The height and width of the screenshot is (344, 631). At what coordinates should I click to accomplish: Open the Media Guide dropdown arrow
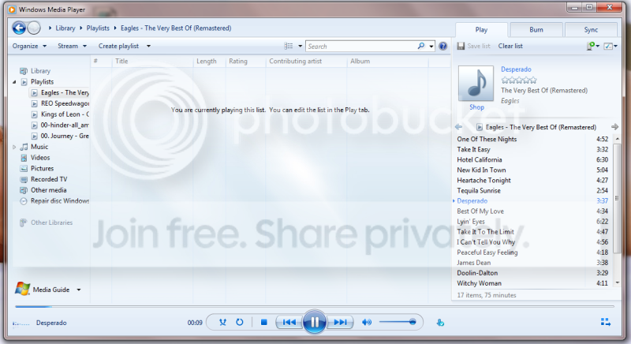(x=79, y=290)
